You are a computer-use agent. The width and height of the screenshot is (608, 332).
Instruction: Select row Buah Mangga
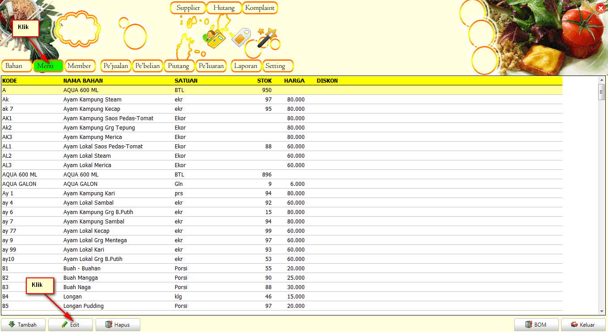point(282,278)
